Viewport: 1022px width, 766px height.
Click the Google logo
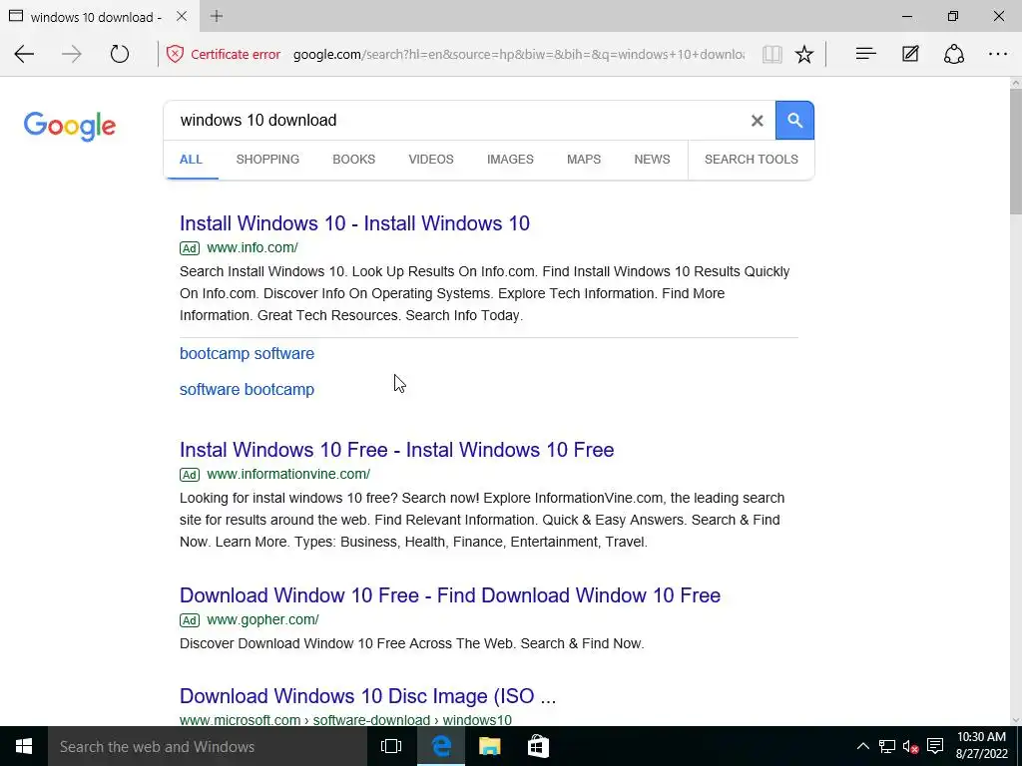(70, 126)
